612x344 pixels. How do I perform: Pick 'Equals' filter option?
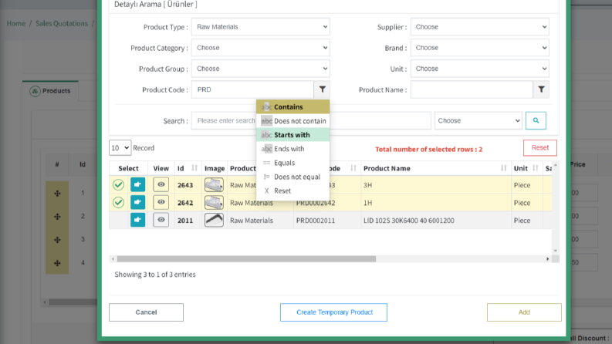coord(292,163)
